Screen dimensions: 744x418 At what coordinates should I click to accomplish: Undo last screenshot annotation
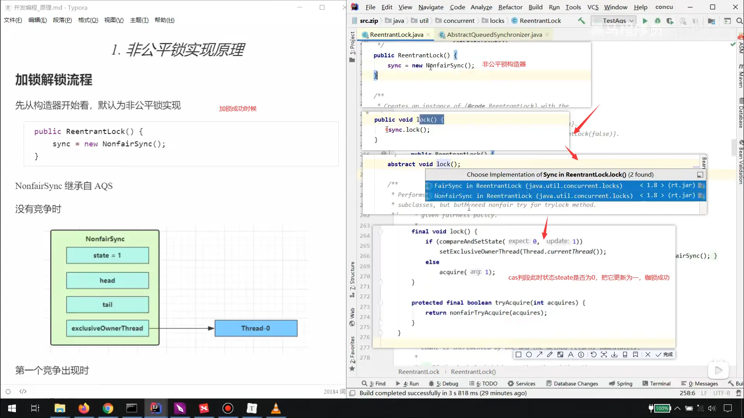coord(594,354)
